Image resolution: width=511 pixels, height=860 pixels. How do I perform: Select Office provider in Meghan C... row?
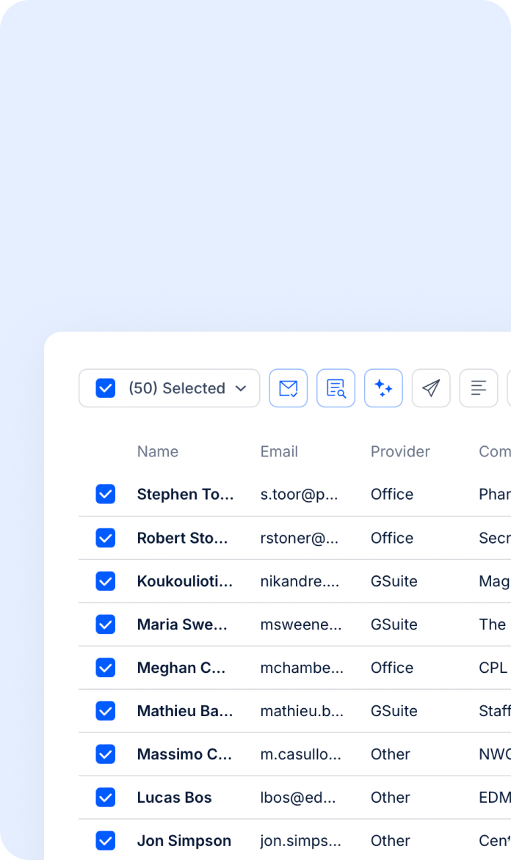[392, 668]
